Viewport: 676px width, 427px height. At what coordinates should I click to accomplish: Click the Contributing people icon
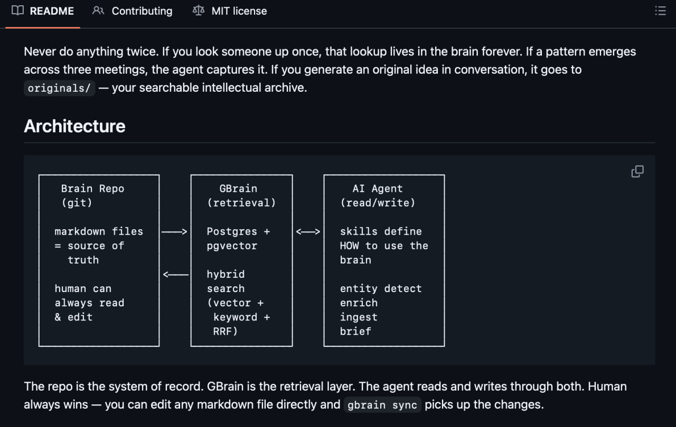tap(98, 11)
